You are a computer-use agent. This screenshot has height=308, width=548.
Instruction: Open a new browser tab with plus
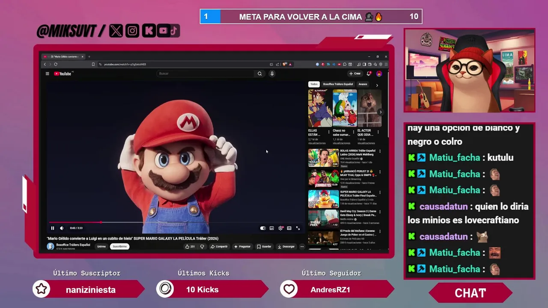coord(89,56)
